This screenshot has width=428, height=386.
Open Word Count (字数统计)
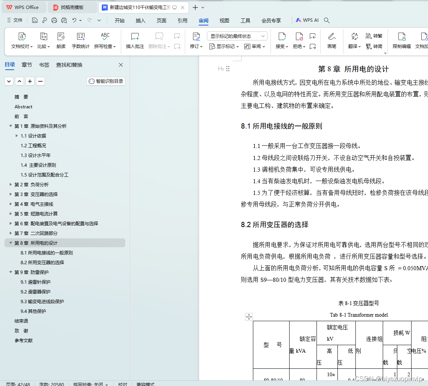tap(80, 40)
